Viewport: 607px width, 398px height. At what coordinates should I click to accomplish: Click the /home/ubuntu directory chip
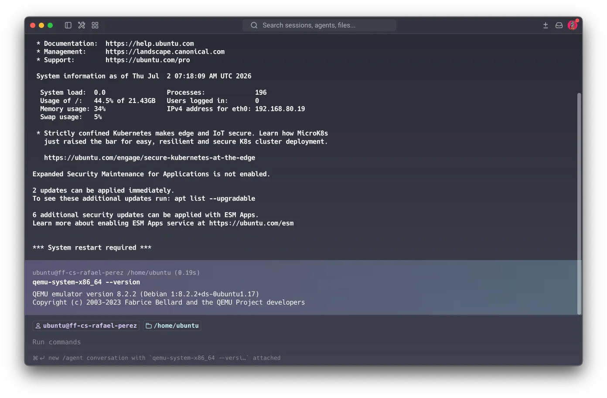172,326
